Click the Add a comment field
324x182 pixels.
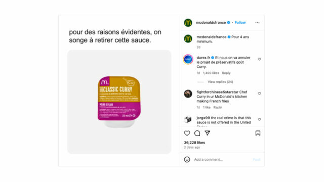pos(221,160)
